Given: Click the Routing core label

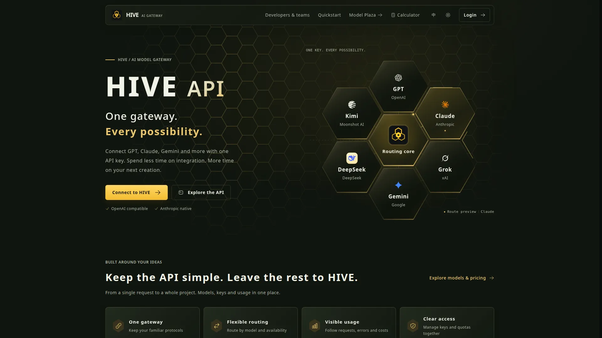Looking at the screenshot, I should 398,151.
